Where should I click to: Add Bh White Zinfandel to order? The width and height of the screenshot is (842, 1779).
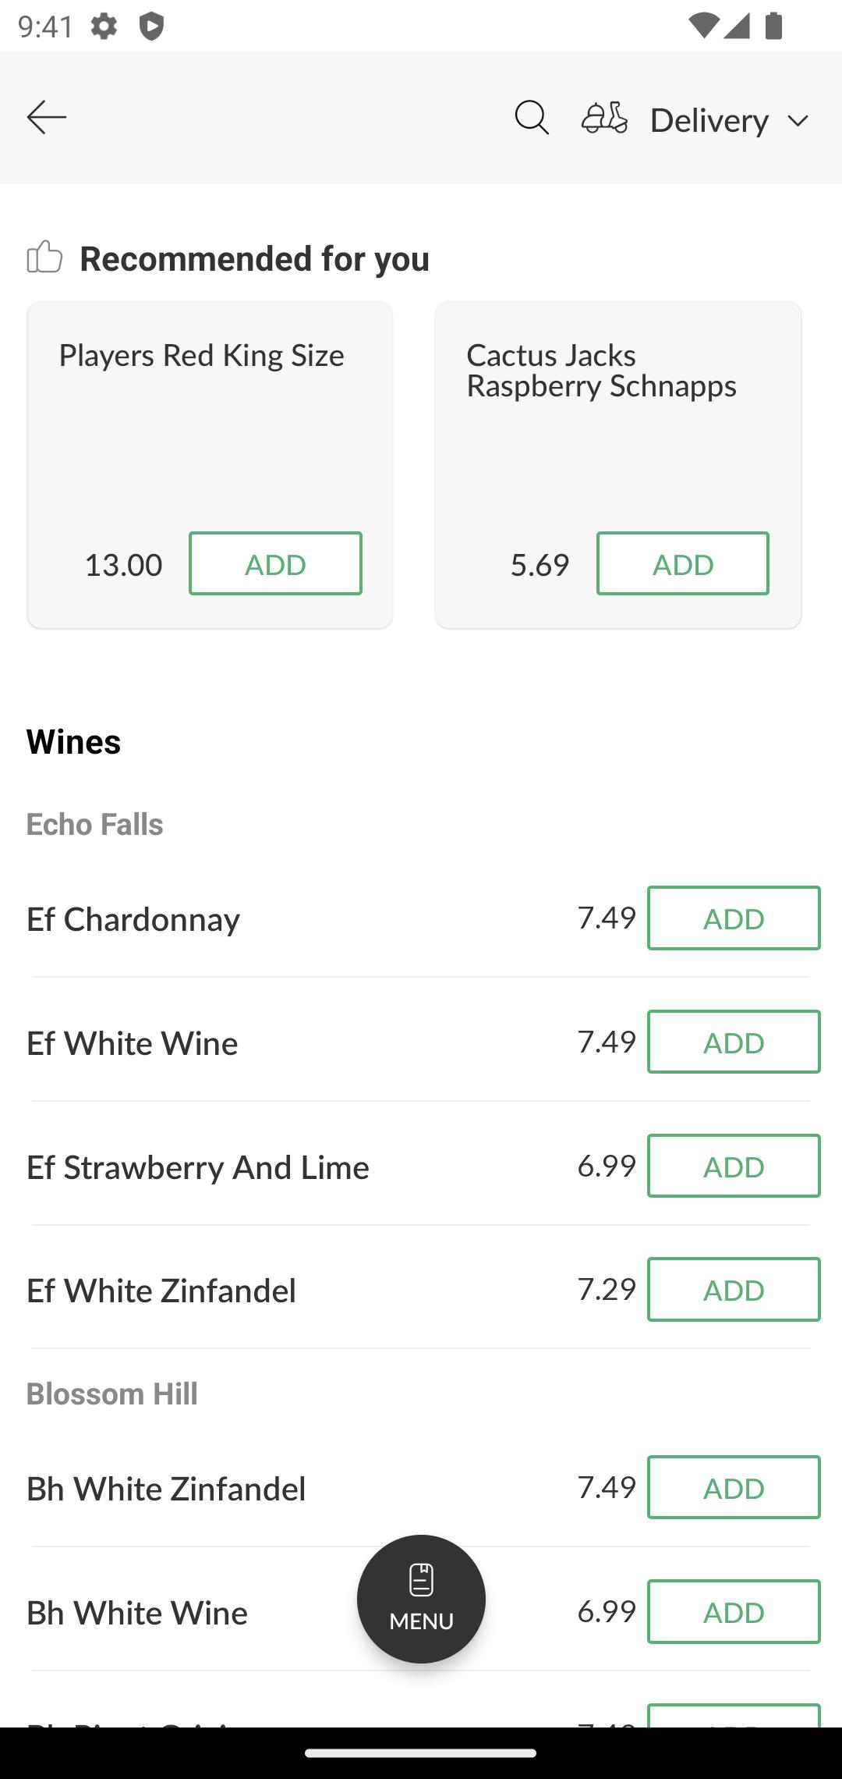click(x=734, y=1487)
